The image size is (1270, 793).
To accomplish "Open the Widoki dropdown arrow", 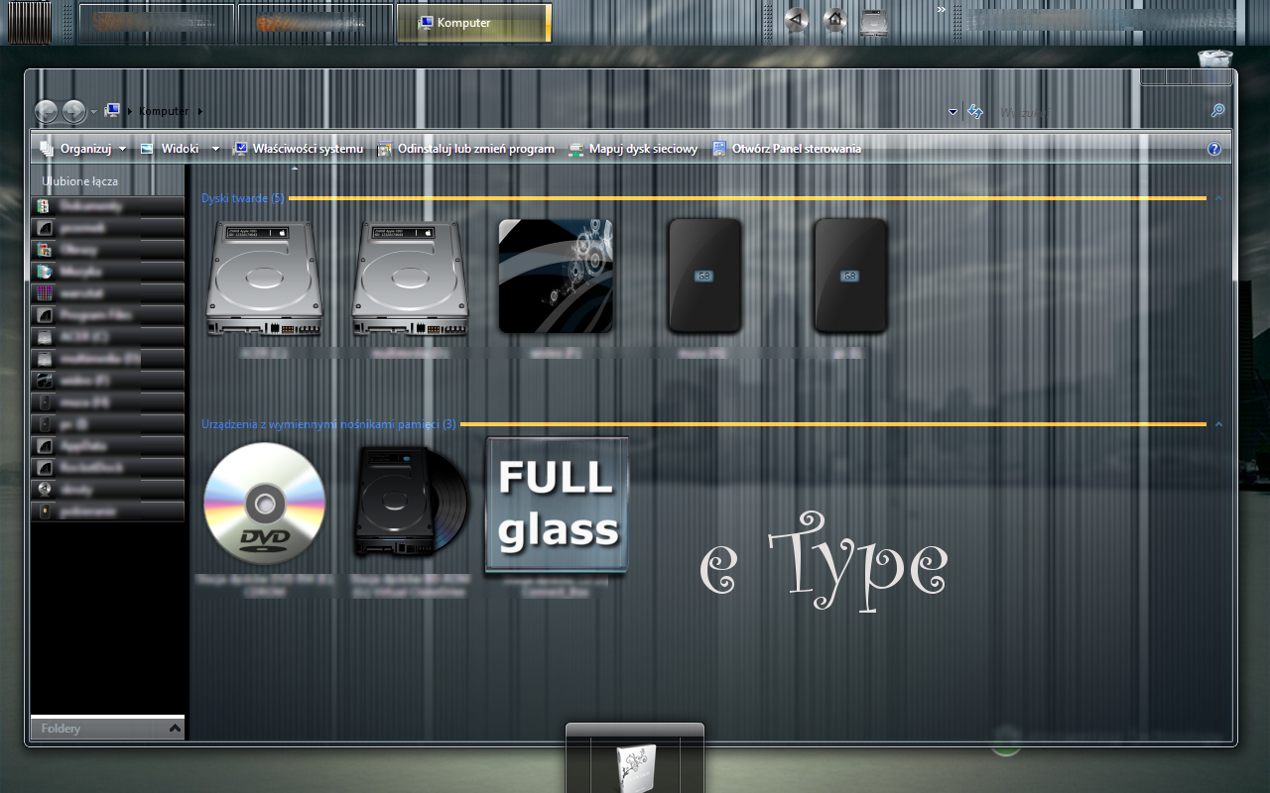I will coord(215,149).
